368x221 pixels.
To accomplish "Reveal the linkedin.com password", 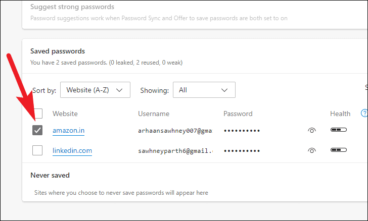I will click(x=311, y=150).
